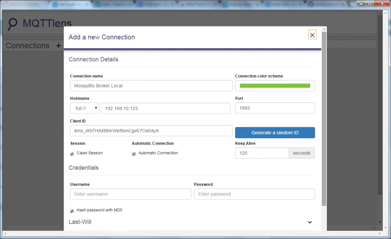Image resolution: width=391 pixels, height=239 pixels.
Task: Click the dialog's vertical scrollbar
Action: click(x=324, y=119)
